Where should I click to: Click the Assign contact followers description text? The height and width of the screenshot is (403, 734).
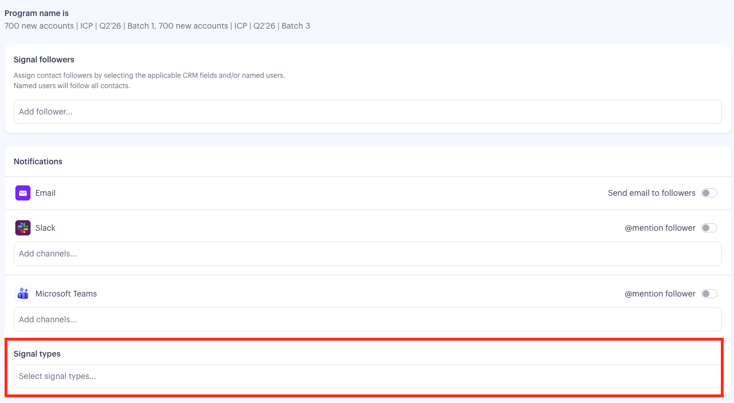point(149,75)
